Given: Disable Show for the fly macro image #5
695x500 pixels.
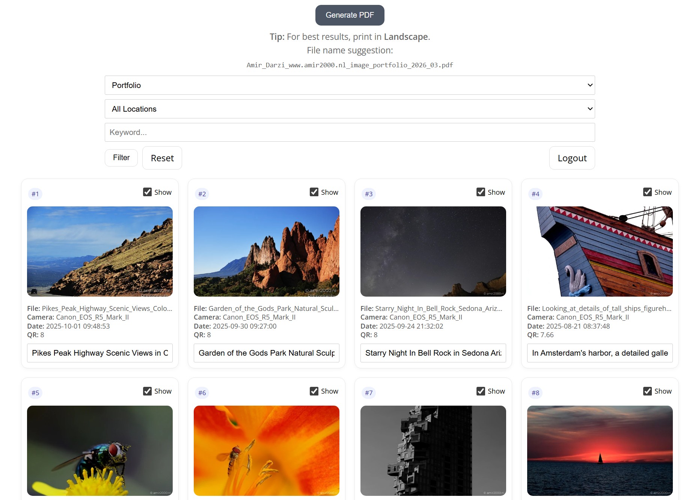Looking at the screenshot, I should 147,391.
